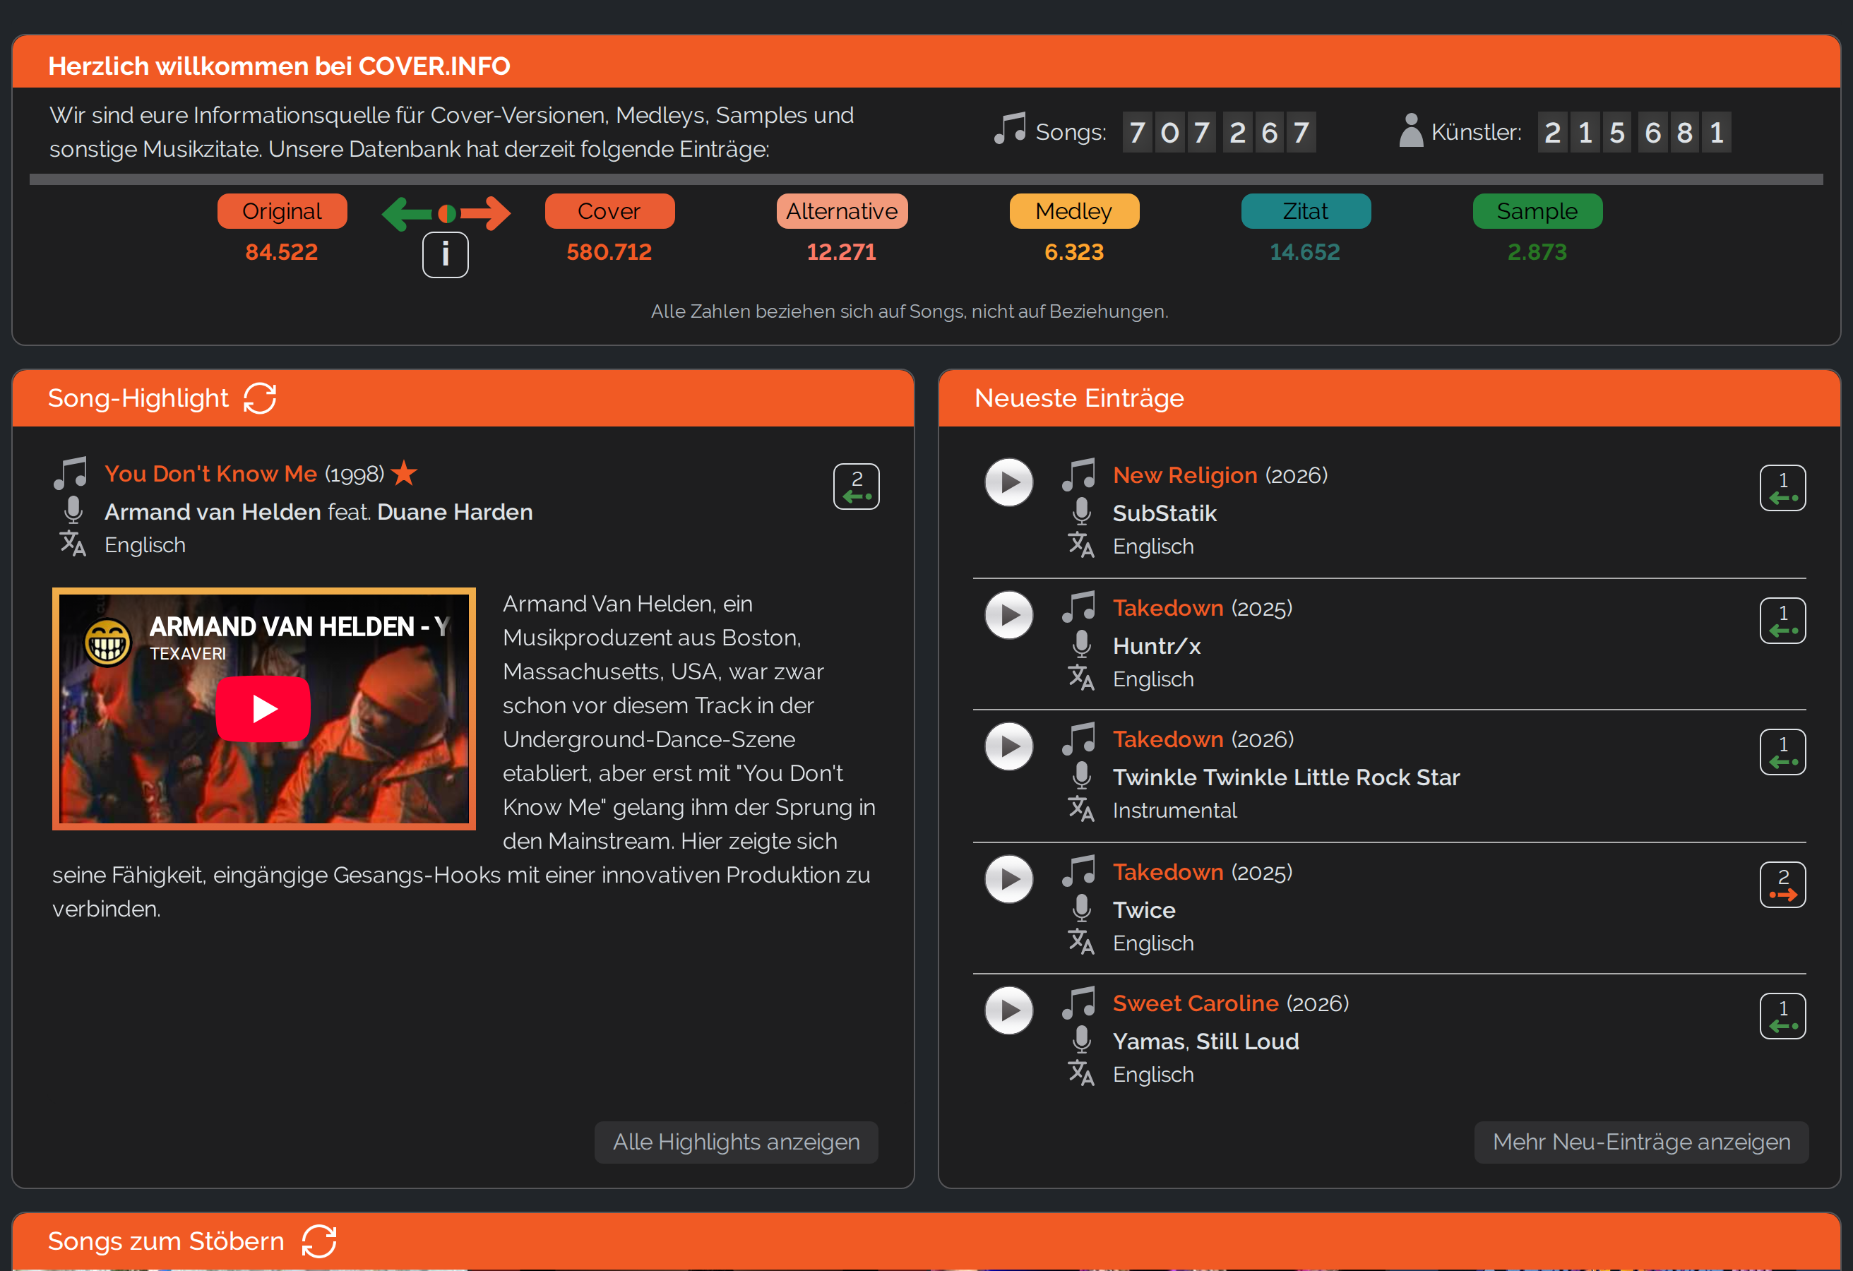Open artist Duane Harden
This screenshot has height=1271, width=1853.
[455, 512]
